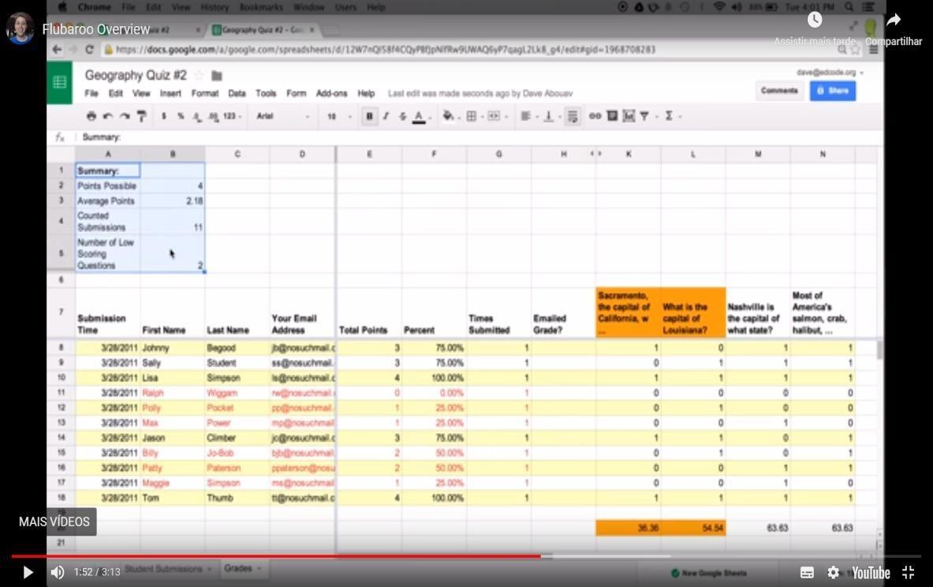The height and width of the screenshot is (587, 933).
Task: Click the green Sheets home icon
Action: click(x=59, y=82)
